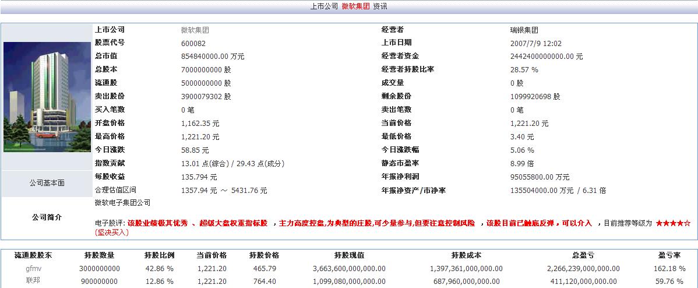
Task: Click the 持股成本 column header
Action: (x=467, y=255)
